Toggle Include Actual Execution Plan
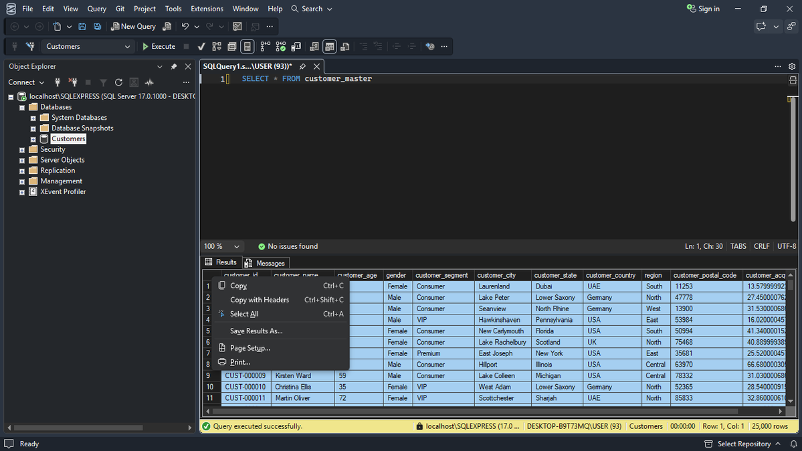This screenshot has height=451, width=802. pyautogui.click(x=265, y=47)
